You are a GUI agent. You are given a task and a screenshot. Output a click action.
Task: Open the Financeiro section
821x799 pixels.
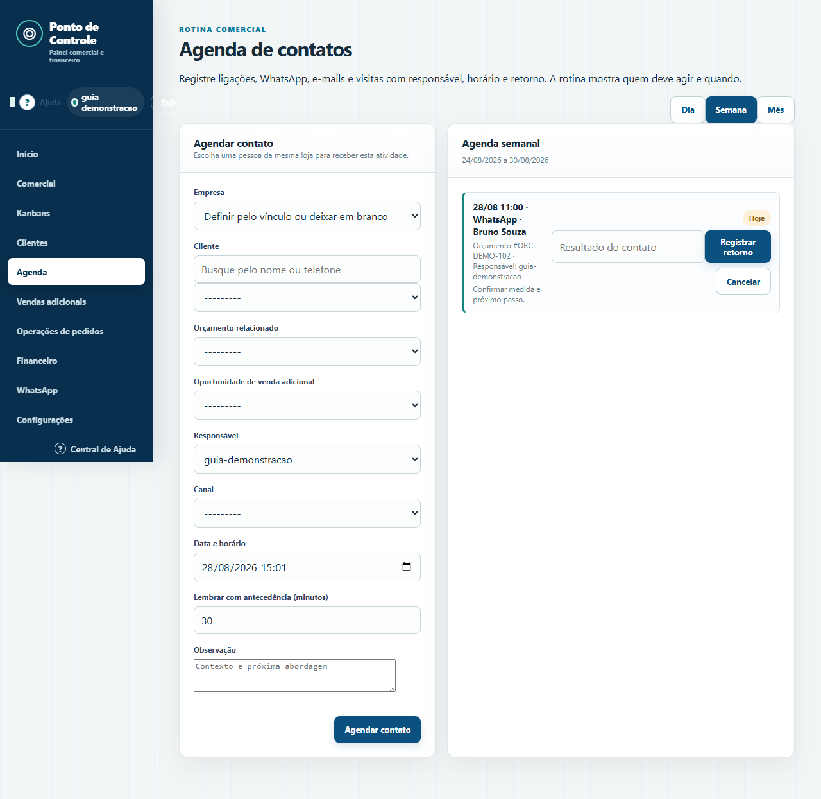pos(76,361)
